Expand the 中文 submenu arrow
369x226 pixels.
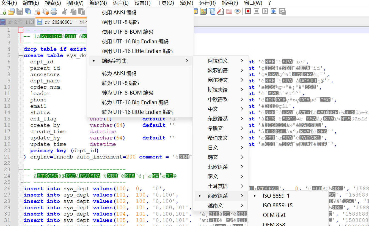point(242,109)
